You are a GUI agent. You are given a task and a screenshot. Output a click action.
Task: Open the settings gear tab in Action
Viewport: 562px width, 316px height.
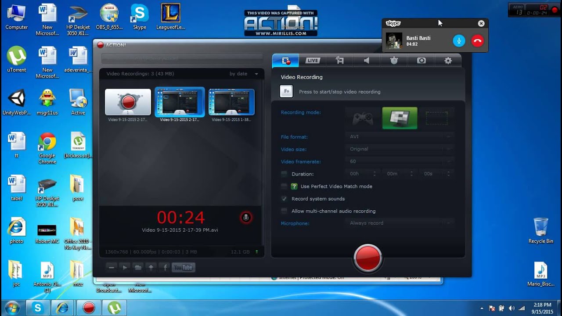pyautogui.click(x=448, y=61)
